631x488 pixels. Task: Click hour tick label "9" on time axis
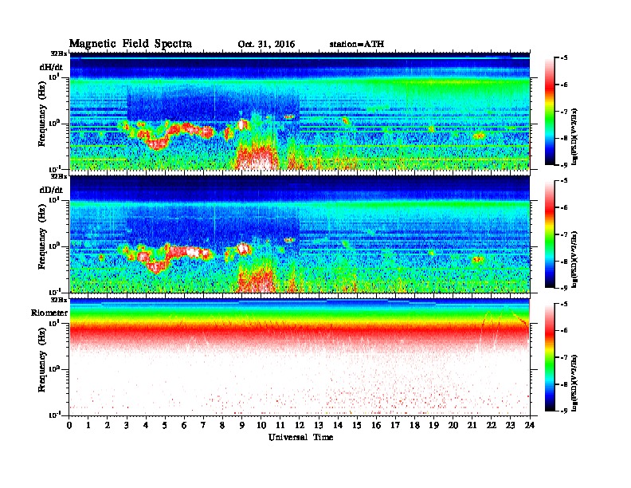pyautogui.click(x=242, y=426)
